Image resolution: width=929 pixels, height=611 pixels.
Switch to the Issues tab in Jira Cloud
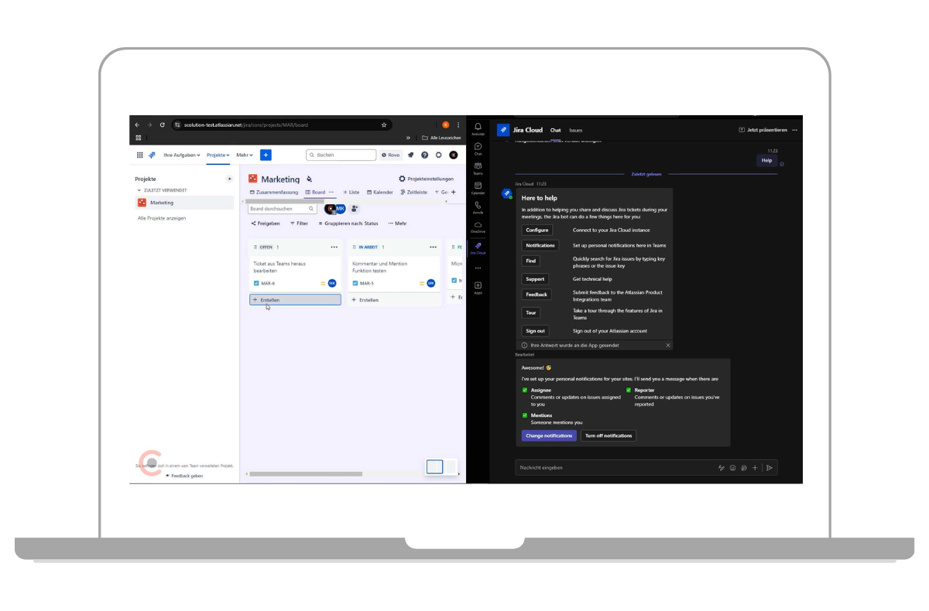point(575,130)
